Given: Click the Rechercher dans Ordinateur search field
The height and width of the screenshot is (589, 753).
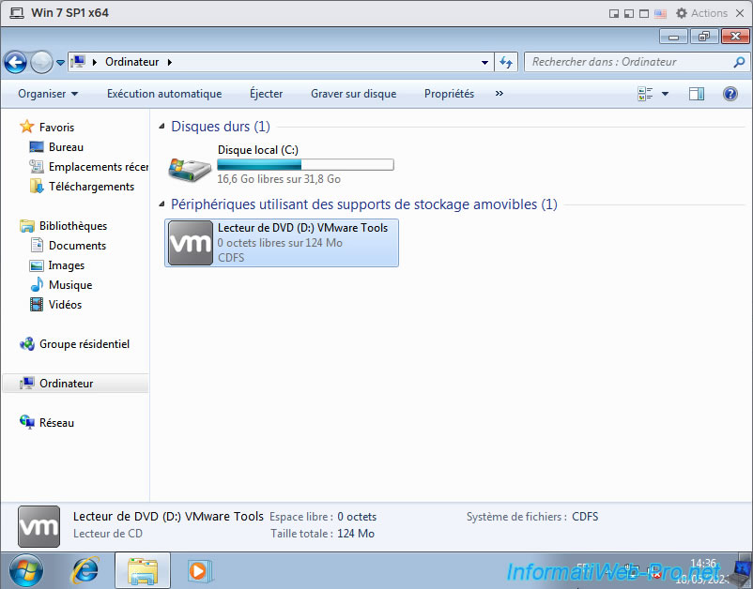Looking at the screenshot, I should [x=627, y=62].
